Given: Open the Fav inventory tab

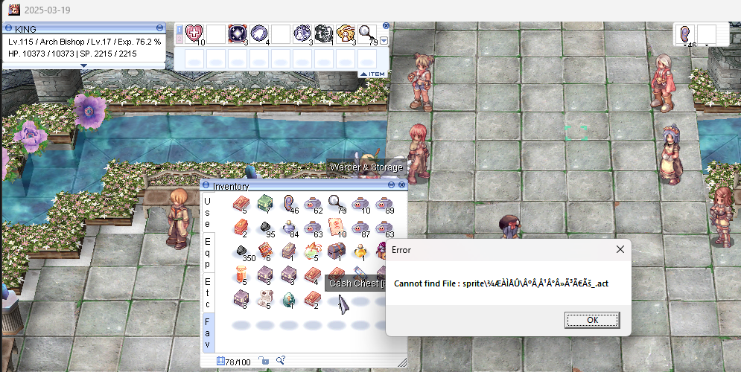Looking at the screenshot, I should tap(208, 333).
